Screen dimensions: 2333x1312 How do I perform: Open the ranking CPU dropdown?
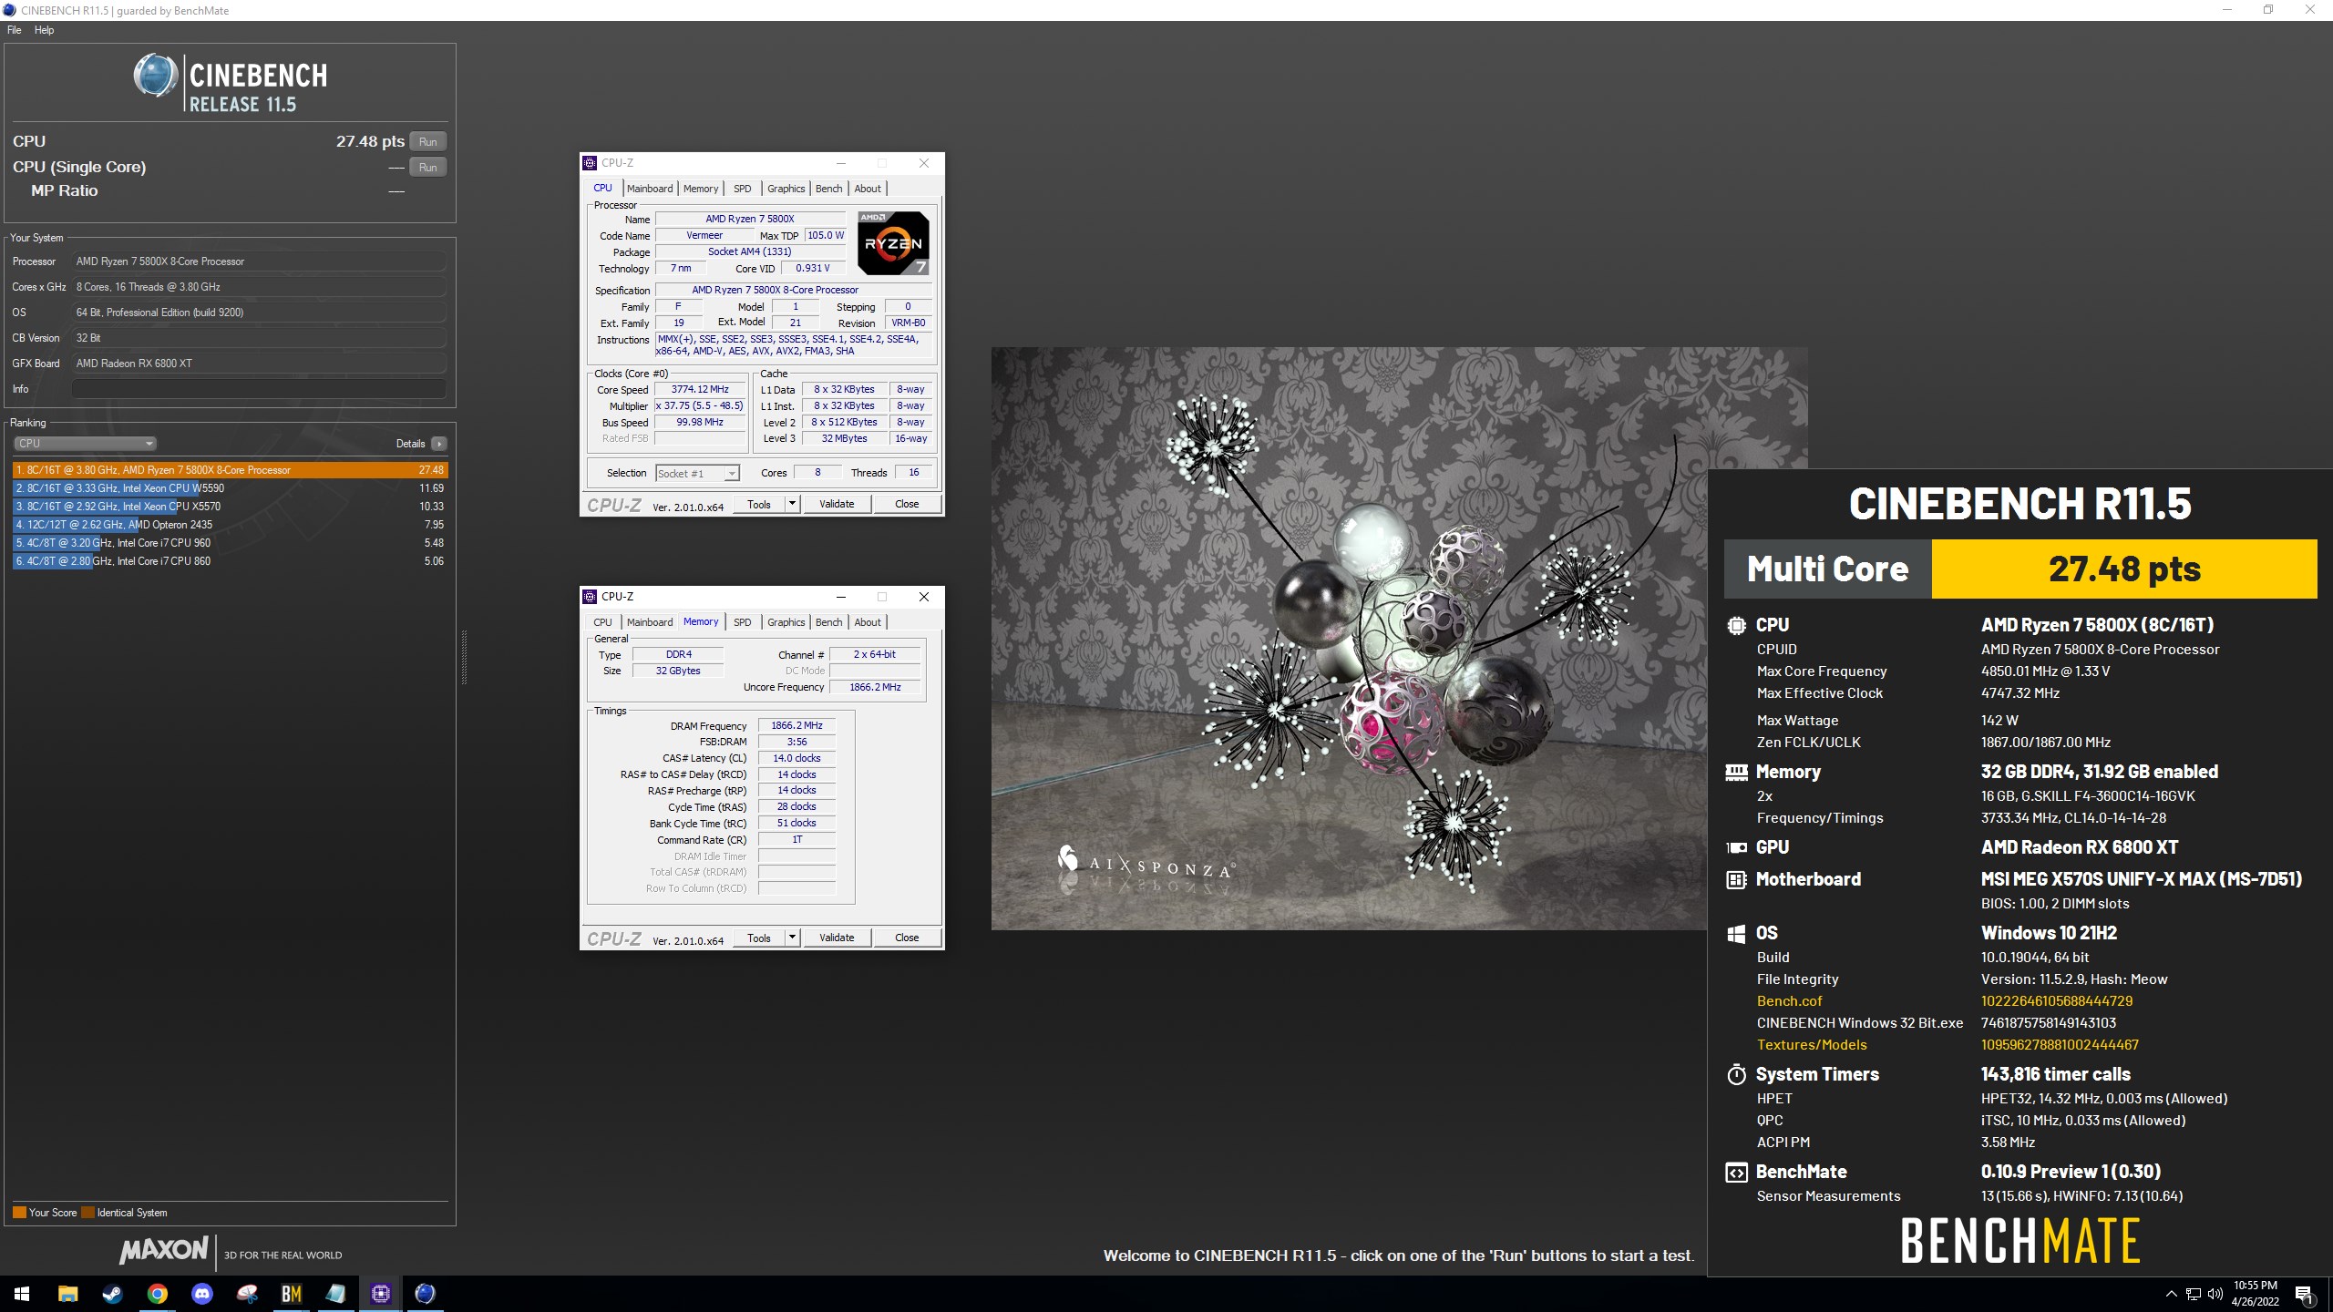tap(85, 444)
